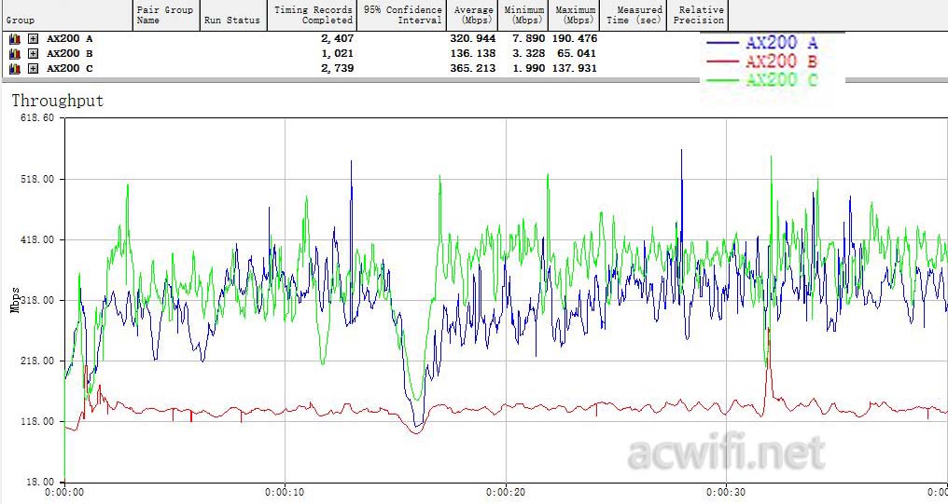Image resolution: width=948 pixels, height=504 pixels.
Task: Click the 418.00 y-axis label
Action: (x=39, y=239)
